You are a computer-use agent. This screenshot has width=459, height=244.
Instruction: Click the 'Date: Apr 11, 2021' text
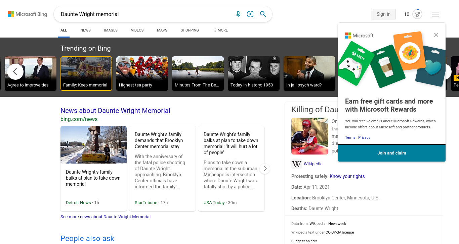pos(310,187)
